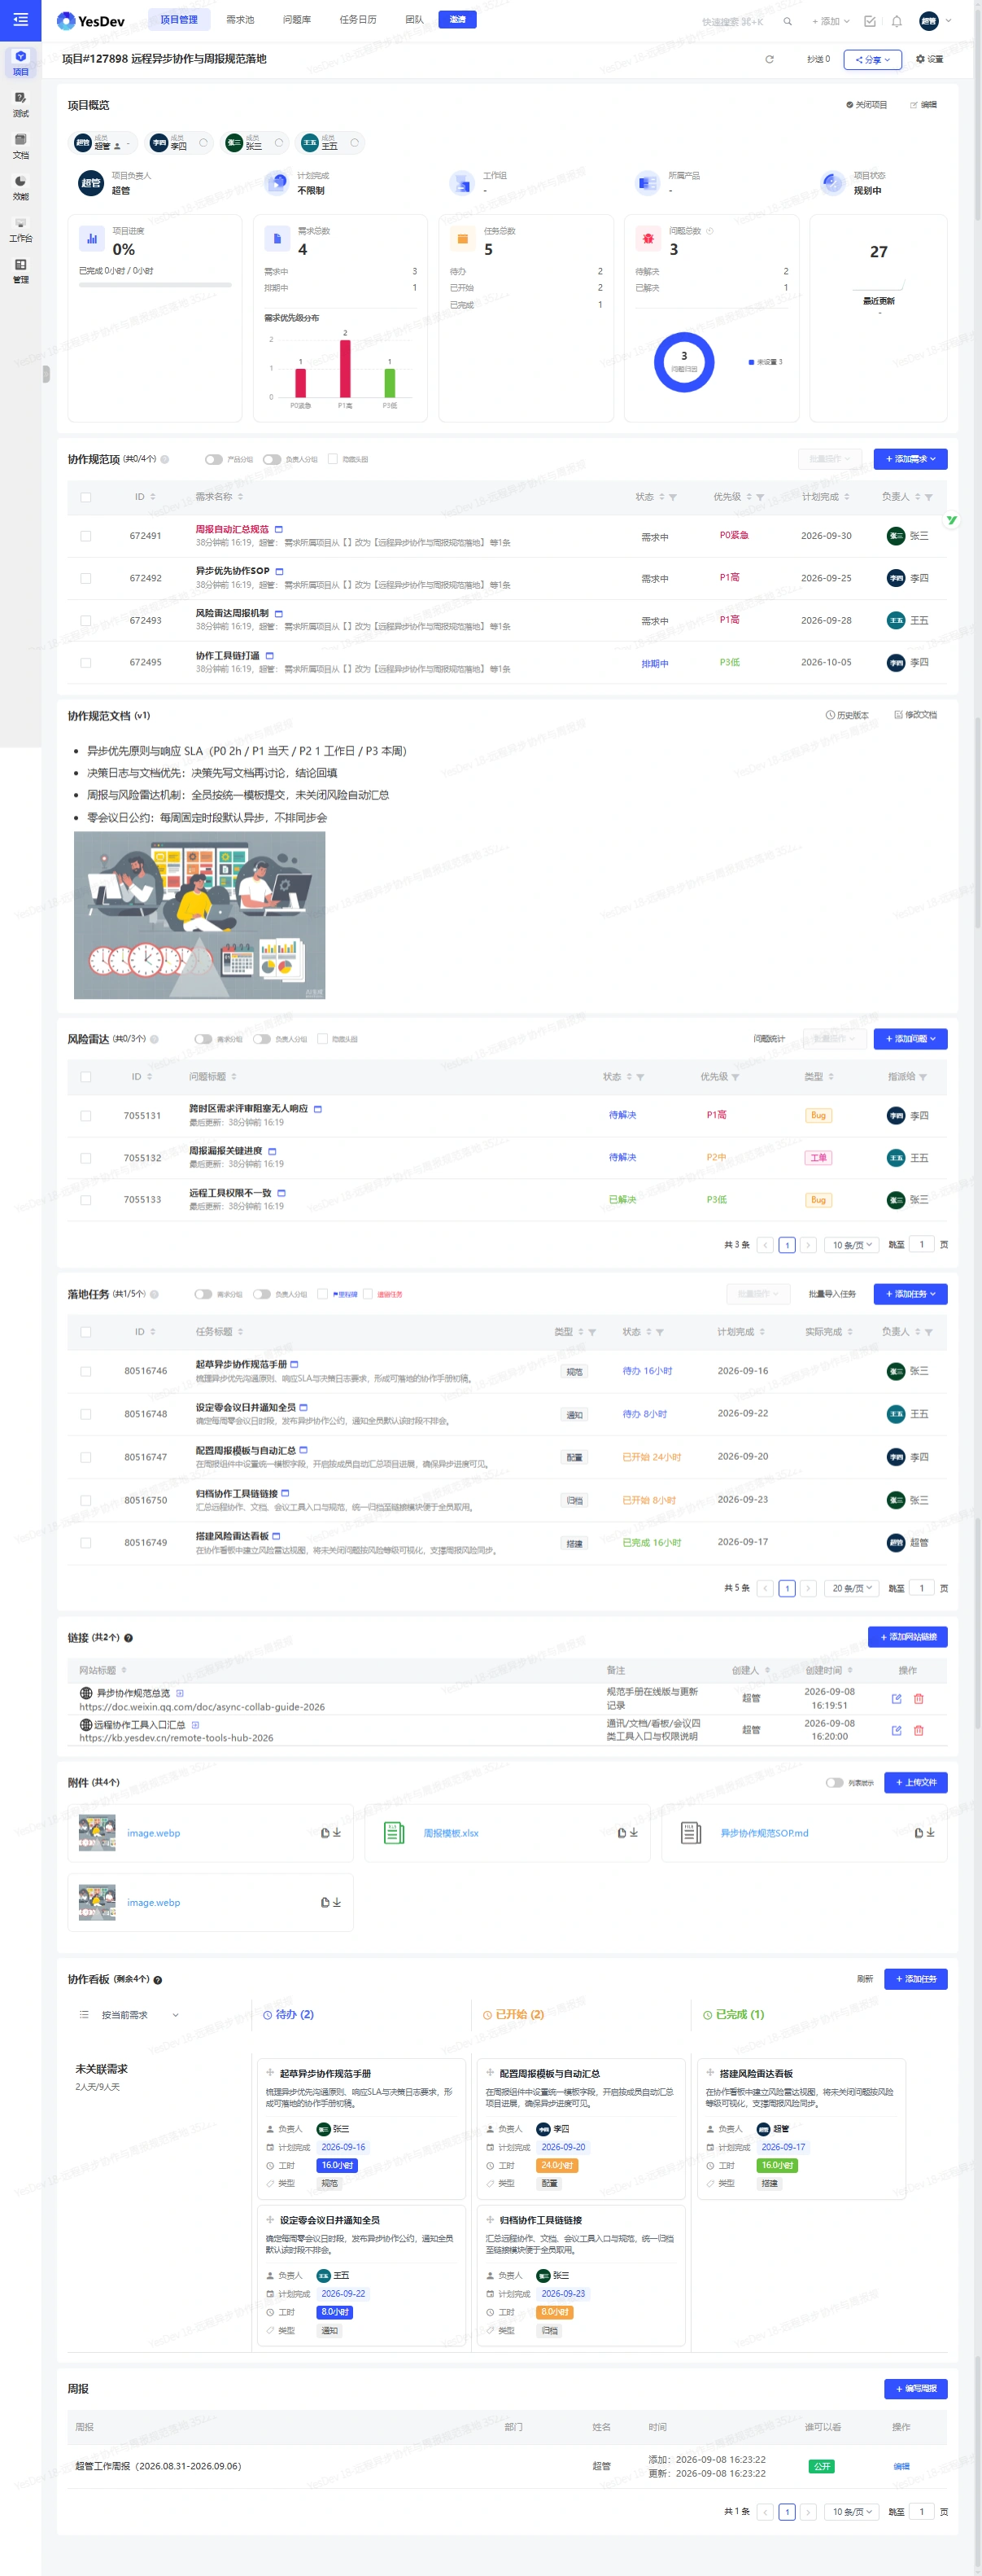Edit the 远程协作工具入口汇总 link row
Screen dimensions: 982x2576
896,1730
